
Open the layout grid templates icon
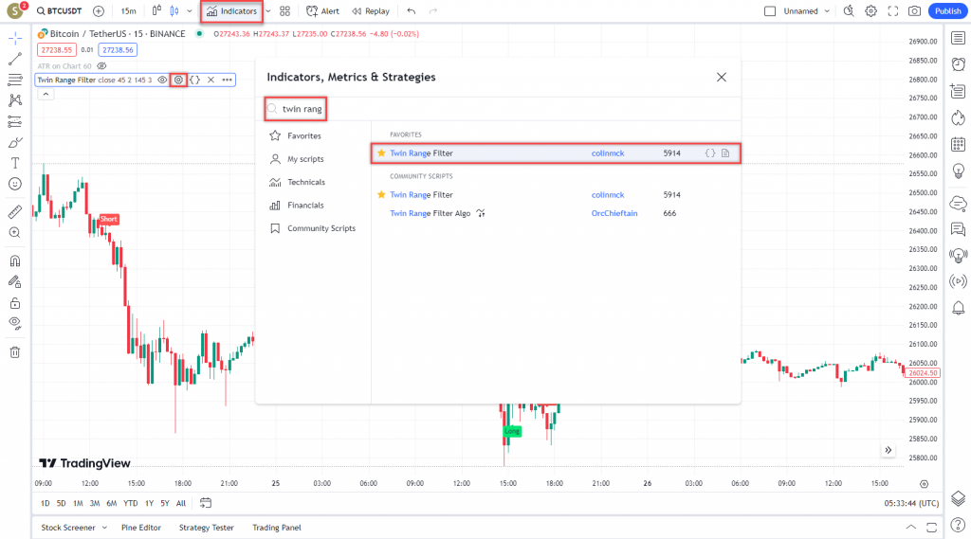[x=284, y=10]
